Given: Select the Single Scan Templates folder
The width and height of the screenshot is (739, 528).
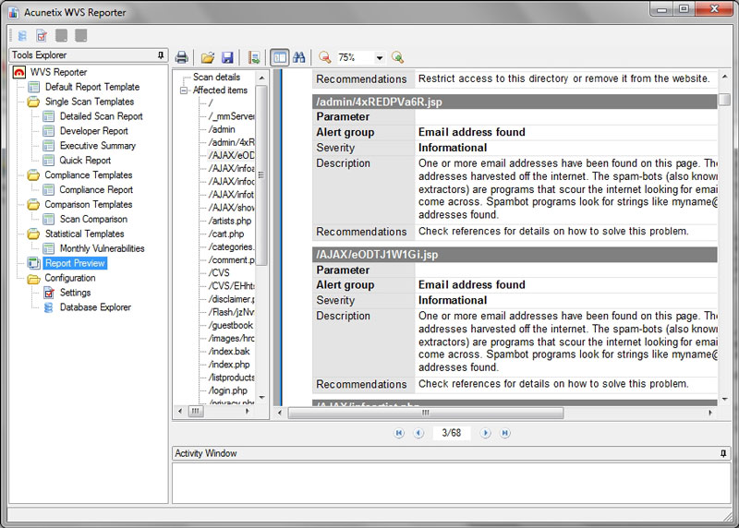Looking at the screenshot, I should [x=89, y=102].
